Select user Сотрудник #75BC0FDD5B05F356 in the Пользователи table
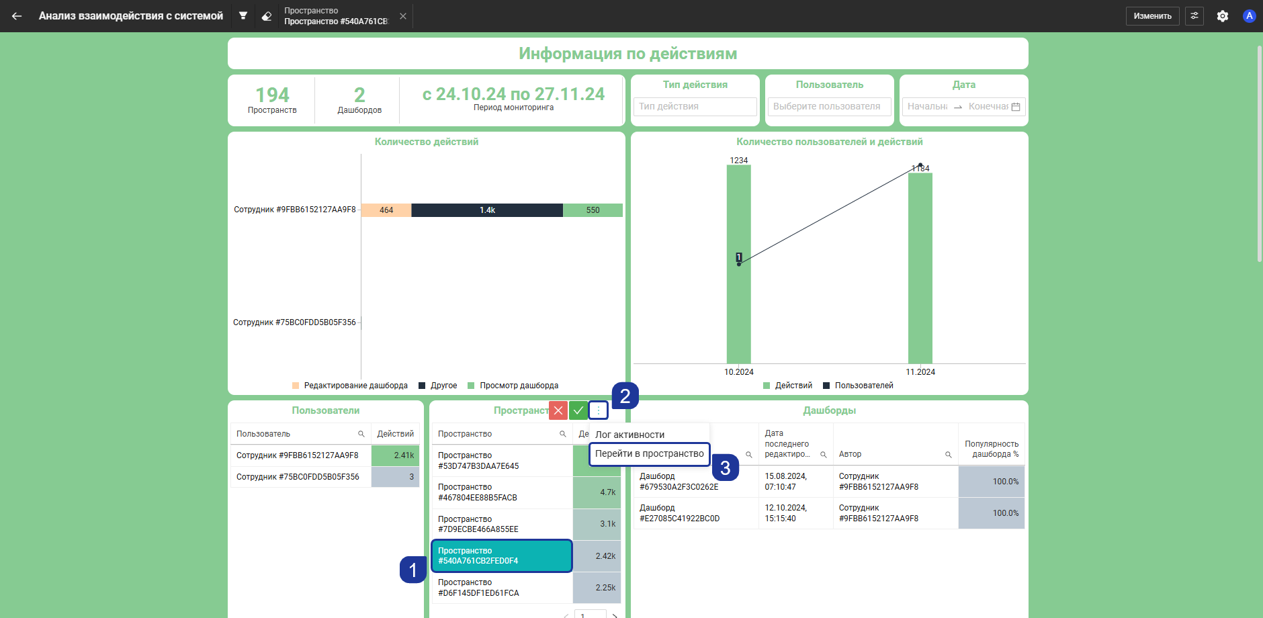The height and width of the screenshot is (618, 1263). (301, 477)
